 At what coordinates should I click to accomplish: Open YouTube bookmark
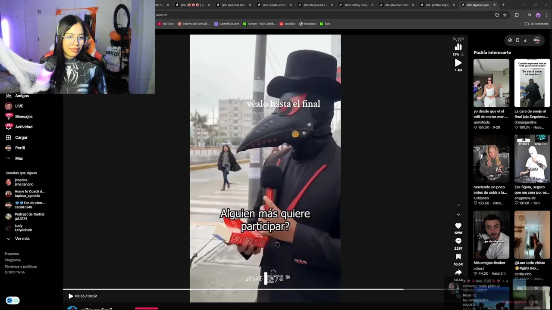point(166,24)
